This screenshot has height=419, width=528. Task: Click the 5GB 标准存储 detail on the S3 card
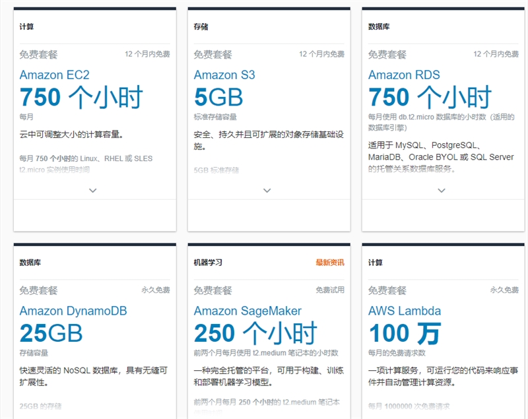pyautogui.click(x=216, y=170)
